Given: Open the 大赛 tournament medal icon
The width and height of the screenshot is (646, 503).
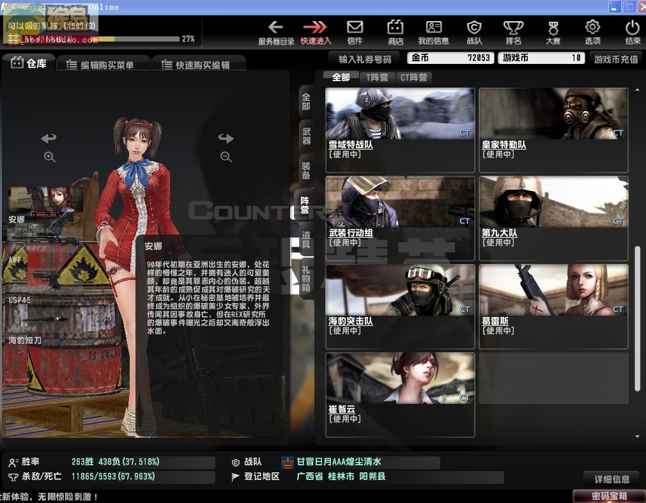Looking at the screenshot, I should tap(553, 33).
